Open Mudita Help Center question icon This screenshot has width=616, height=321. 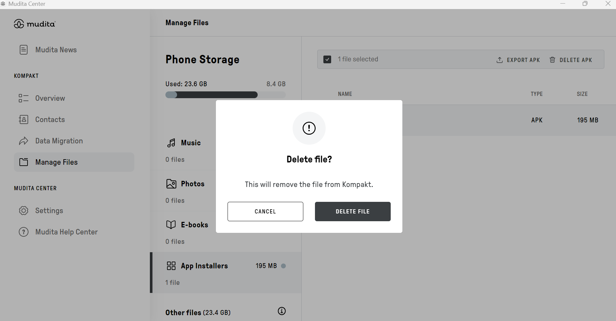24,232
